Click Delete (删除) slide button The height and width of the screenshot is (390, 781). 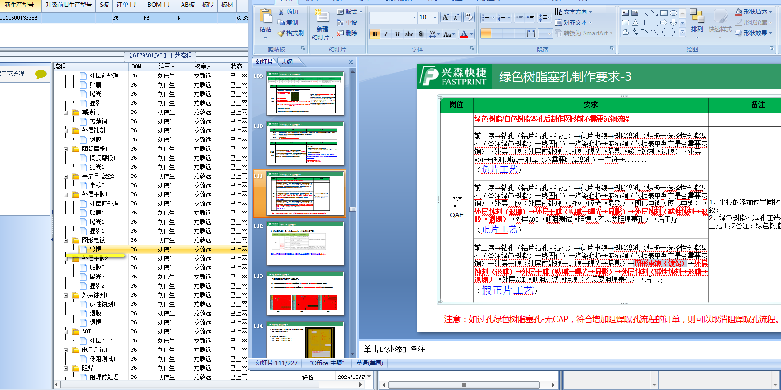(347, 33)
